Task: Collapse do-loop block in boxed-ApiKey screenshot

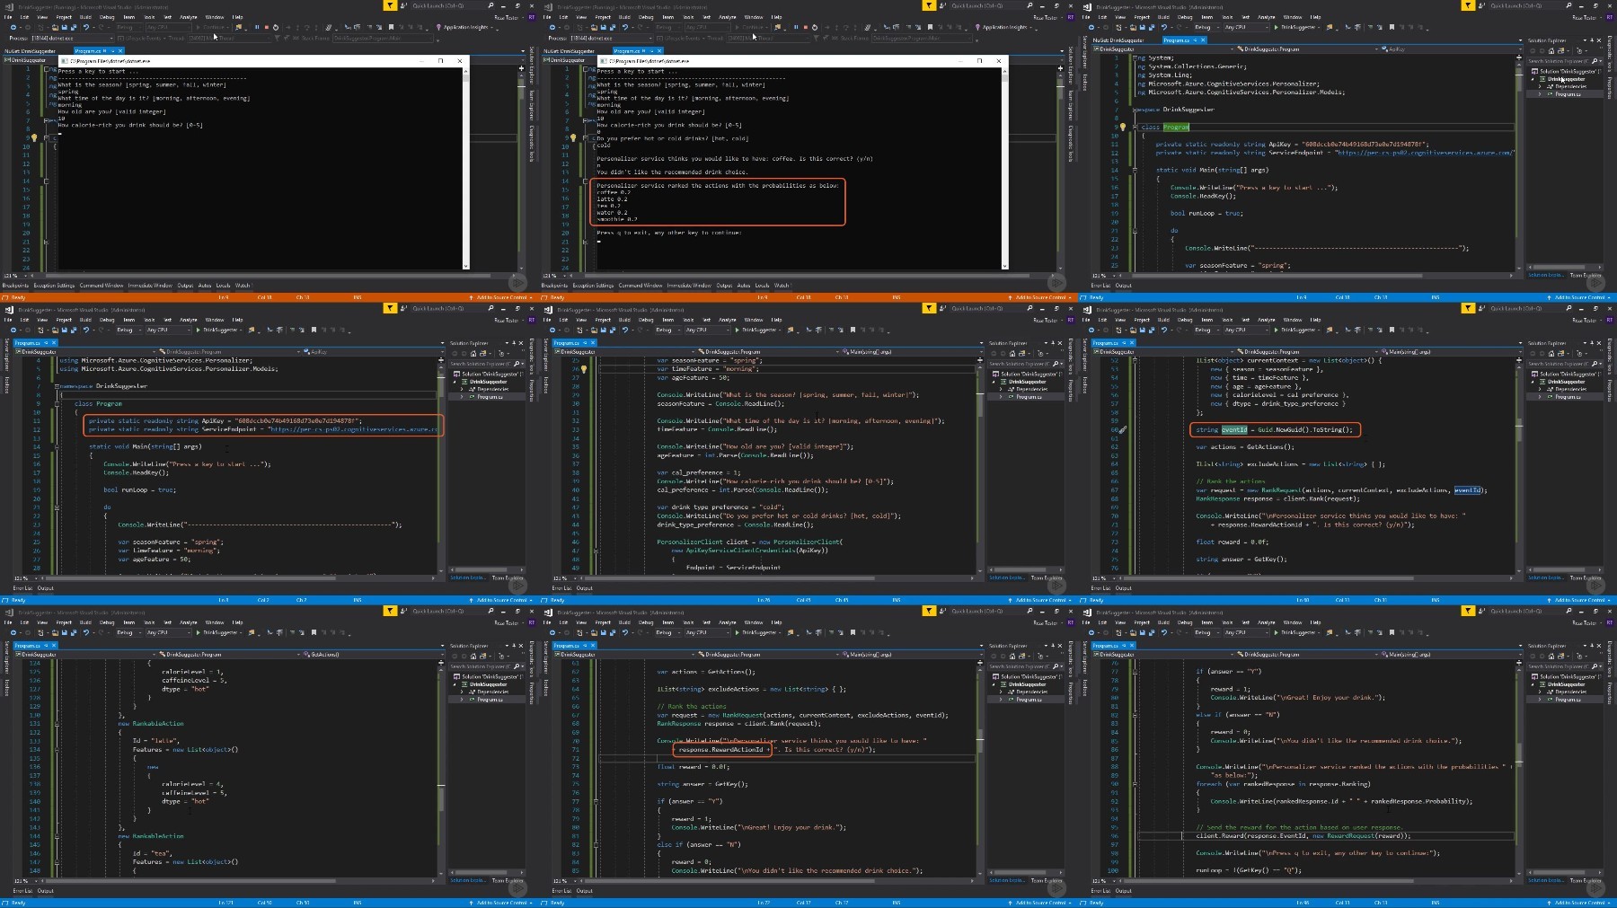Action: click(57, 507)
